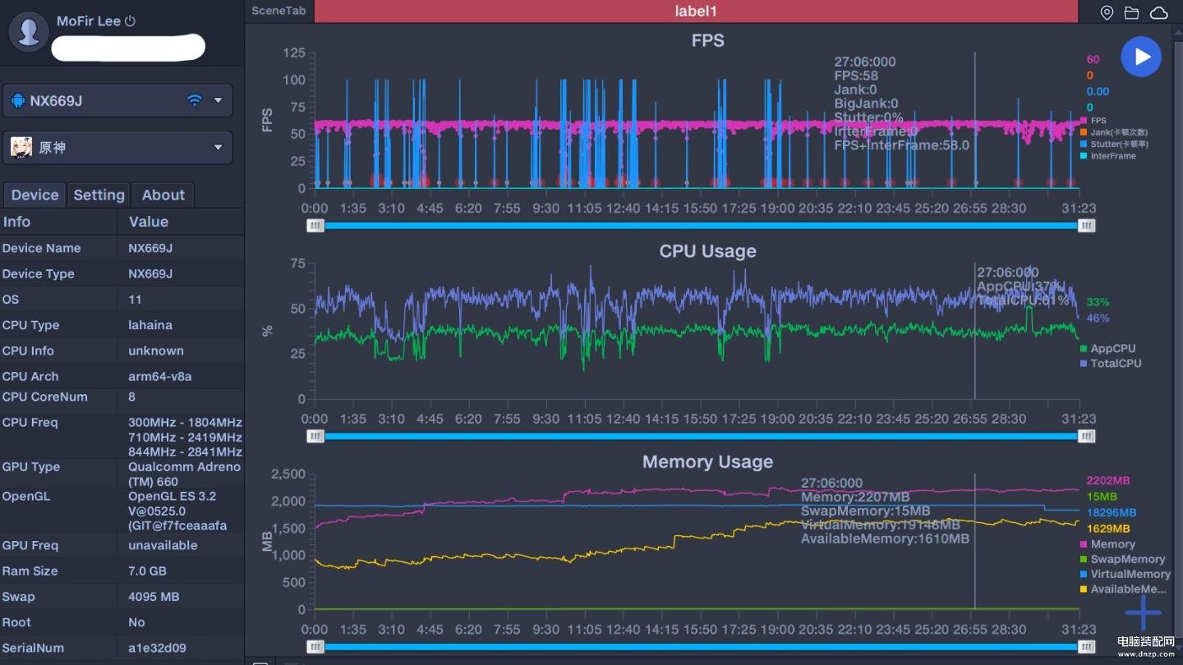Select the Qualcomm Adreno (TM) 660 value
1183x665 pixels.
click(x=184, y=474)
